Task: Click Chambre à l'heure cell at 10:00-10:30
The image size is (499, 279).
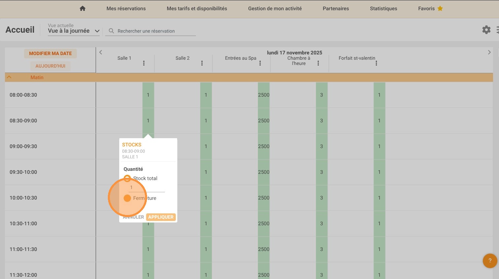Action: point(322,198)
